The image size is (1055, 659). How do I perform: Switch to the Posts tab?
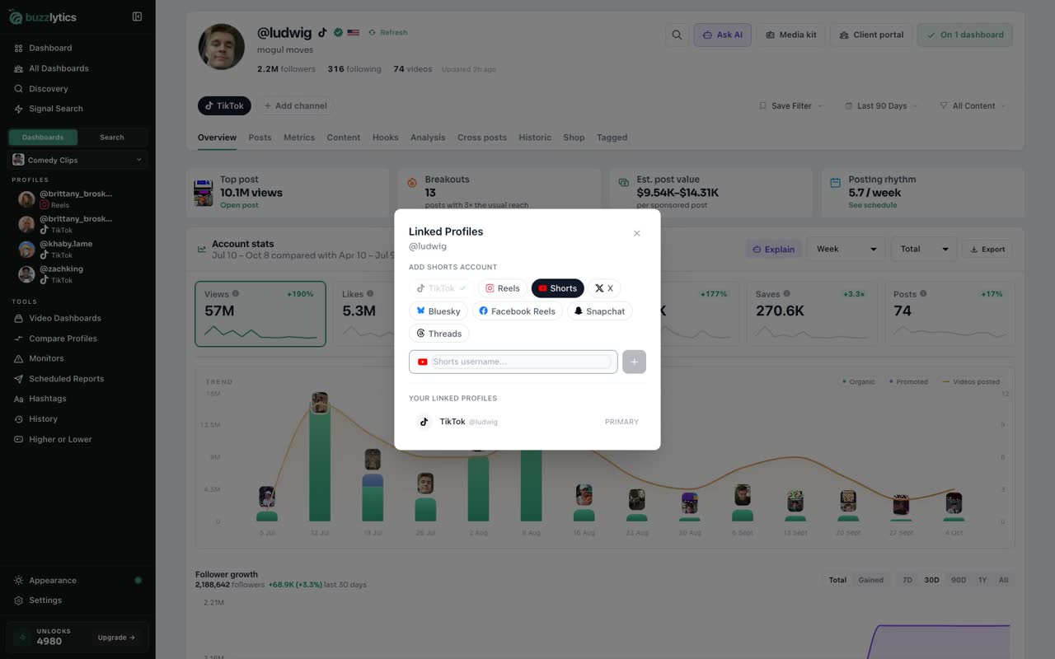[x=260, y=138]
